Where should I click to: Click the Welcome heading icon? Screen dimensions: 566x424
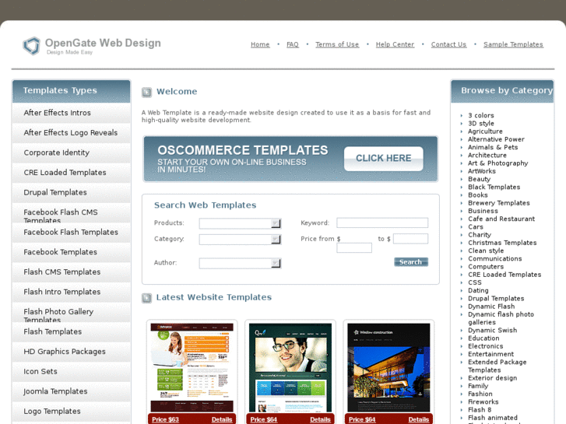[x=146, y=93]
